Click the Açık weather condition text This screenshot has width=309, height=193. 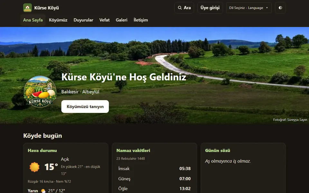[x=65, y=159]
